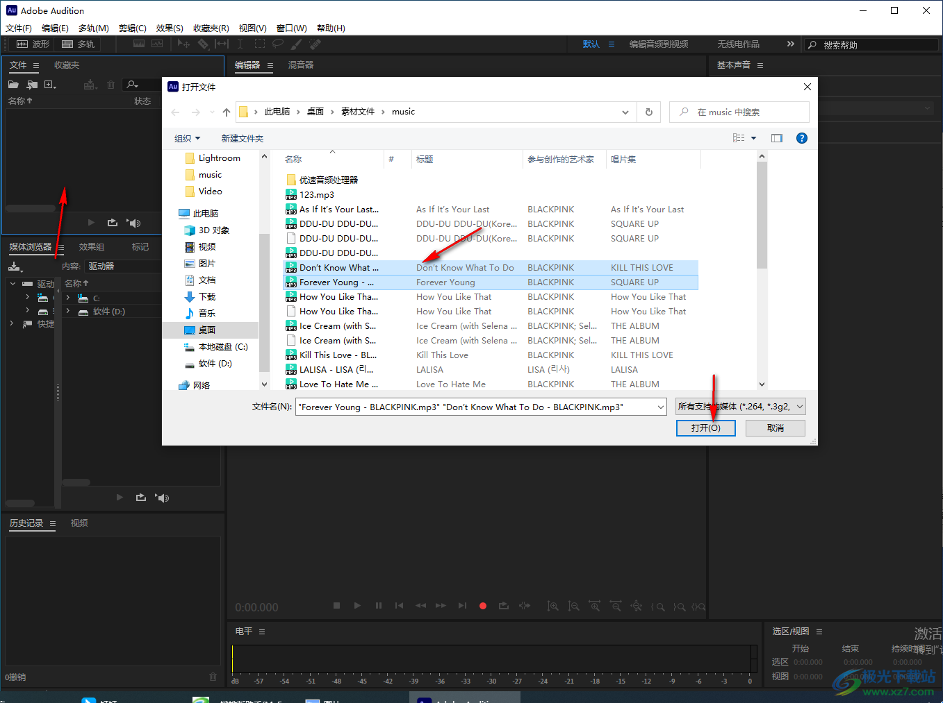Click new file icon in Files panel

pyautogui.click(x=50, y=85)
